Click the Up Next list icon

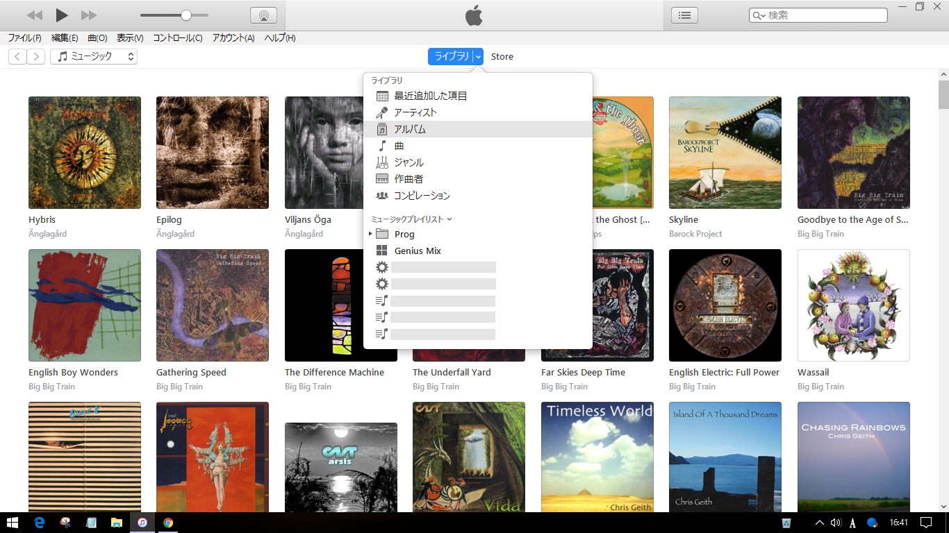(x=684, y=15)
